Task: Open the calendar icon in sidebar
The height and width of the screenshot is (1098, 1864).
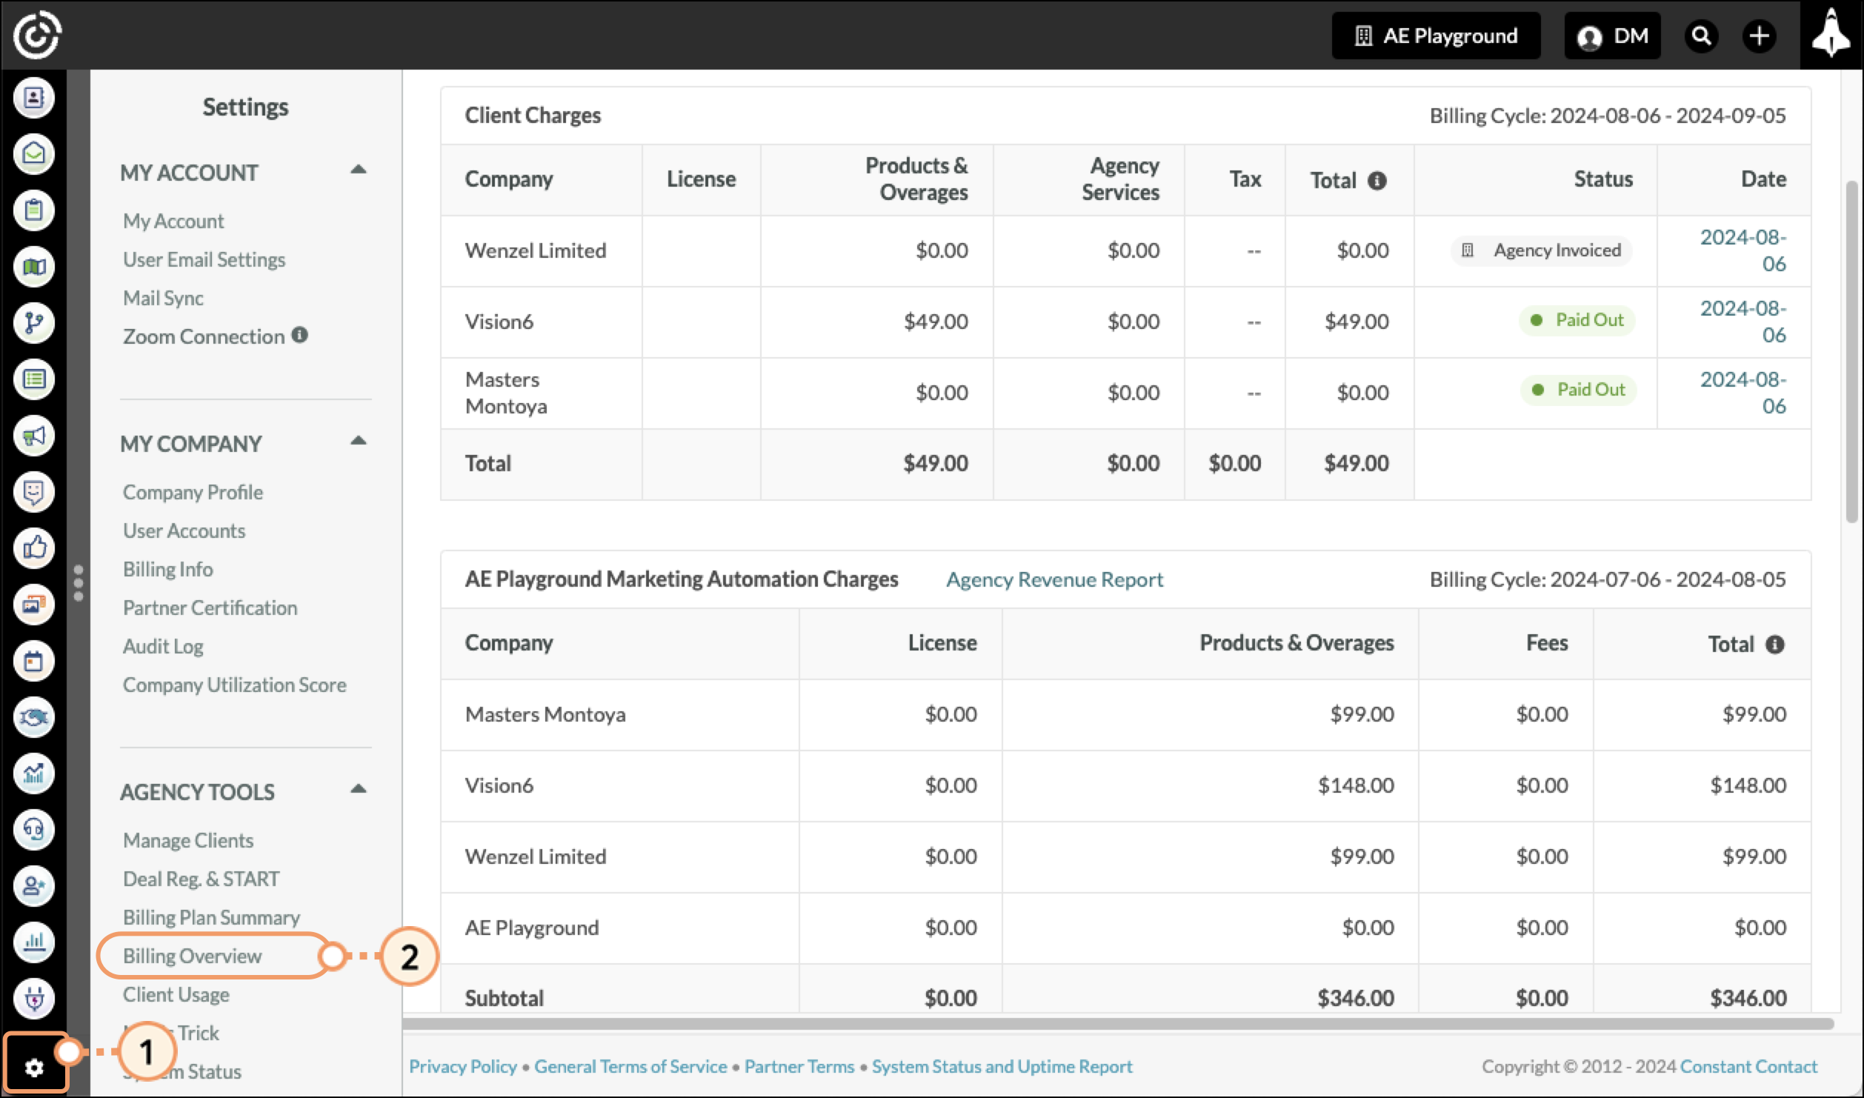Action: point(34,661)
